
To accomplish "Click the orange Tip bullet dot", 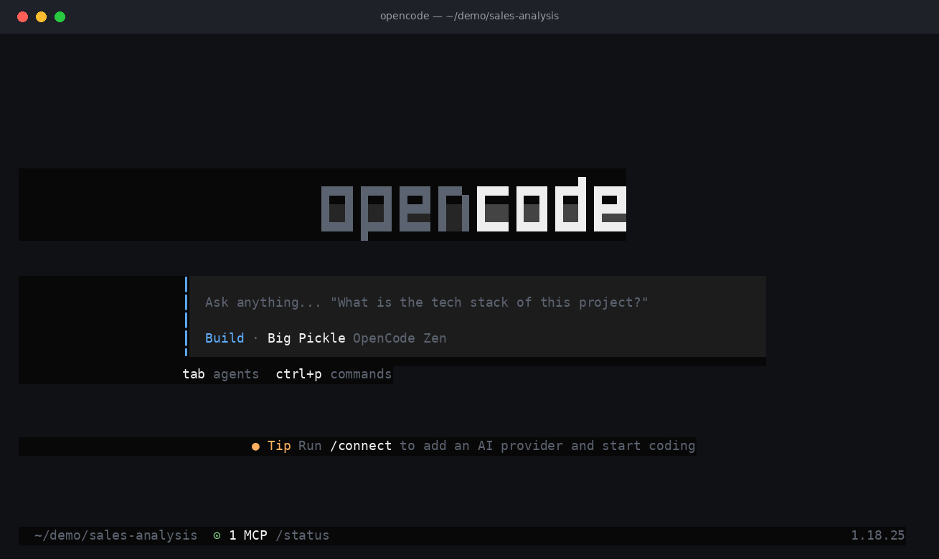I will coord(255,446).
